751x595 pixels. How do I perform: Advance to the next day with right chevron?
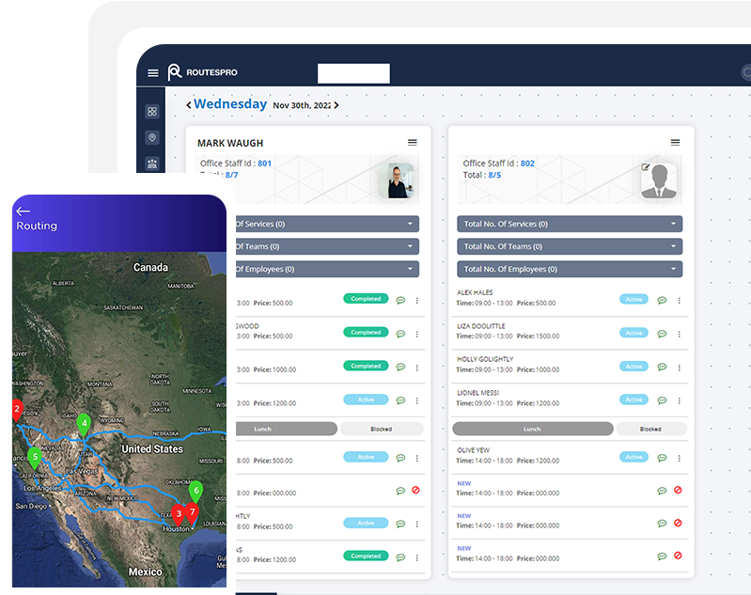tap(336, 105)
